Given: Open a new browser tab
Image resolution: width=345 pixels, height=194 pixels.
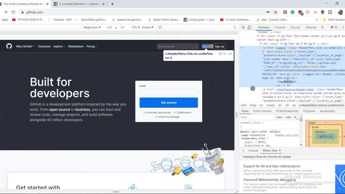Looking at the screenshot, I should coord(113,4).
